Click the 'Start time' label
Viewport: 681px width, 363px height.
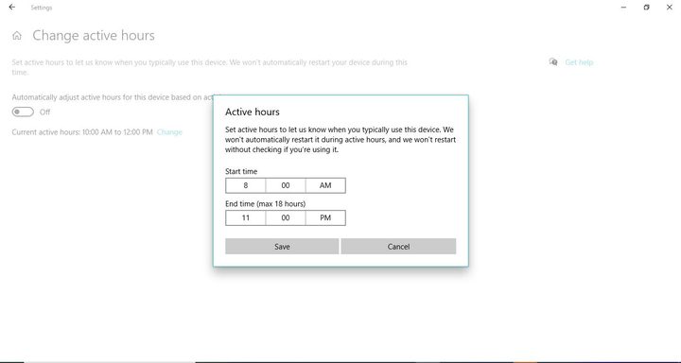pyautogui.click(x=241, y=171)
